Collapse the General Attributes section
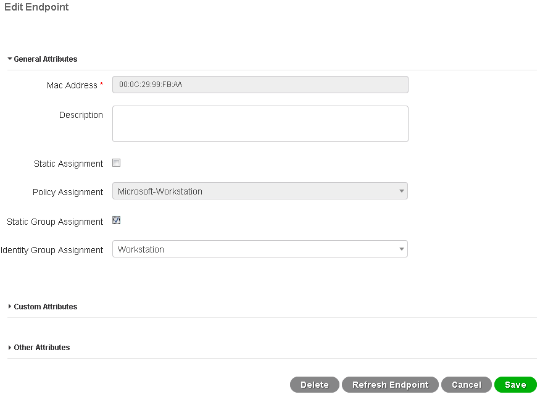The image size is (540, 397). tap(42, 59)
